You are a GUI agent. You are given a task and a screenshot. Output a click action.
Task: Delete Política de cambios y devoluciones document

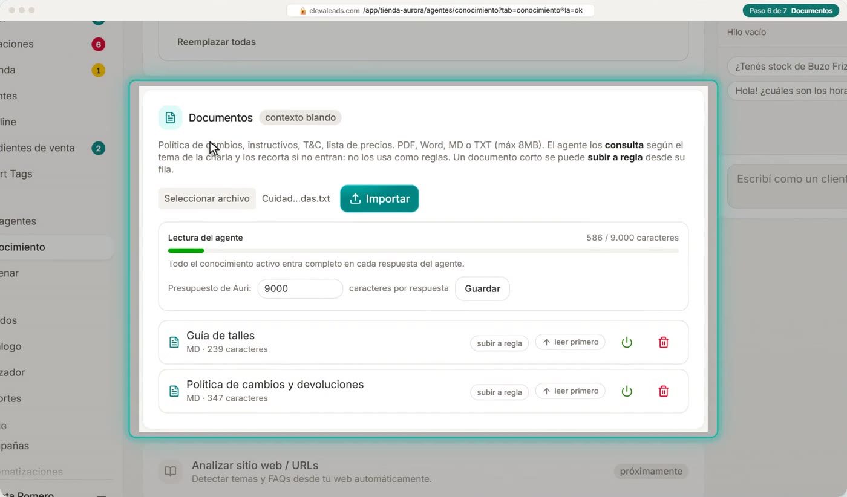[663, 391]
